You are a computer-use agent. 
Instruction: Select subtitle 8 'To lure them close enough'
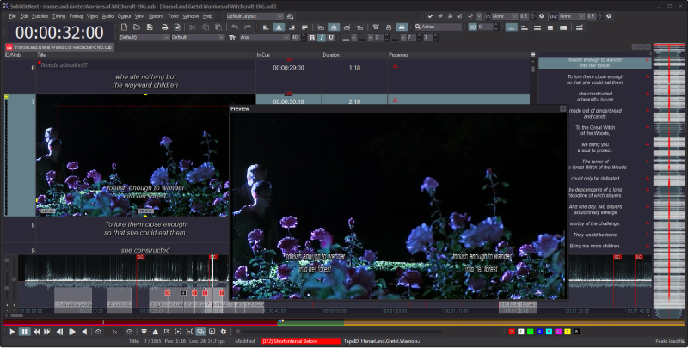click(x=145, y=229)
